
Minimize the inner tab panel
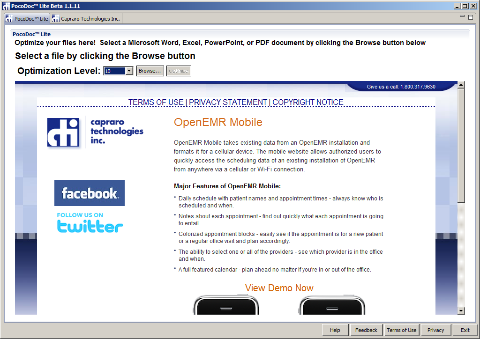click(462, 16)
